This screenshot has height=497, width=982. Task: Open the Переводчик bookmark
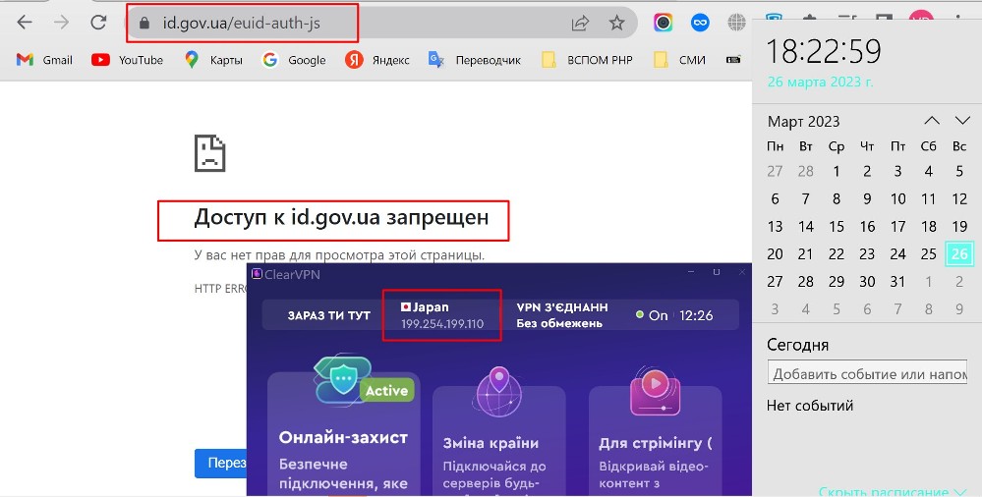[475, 60]
